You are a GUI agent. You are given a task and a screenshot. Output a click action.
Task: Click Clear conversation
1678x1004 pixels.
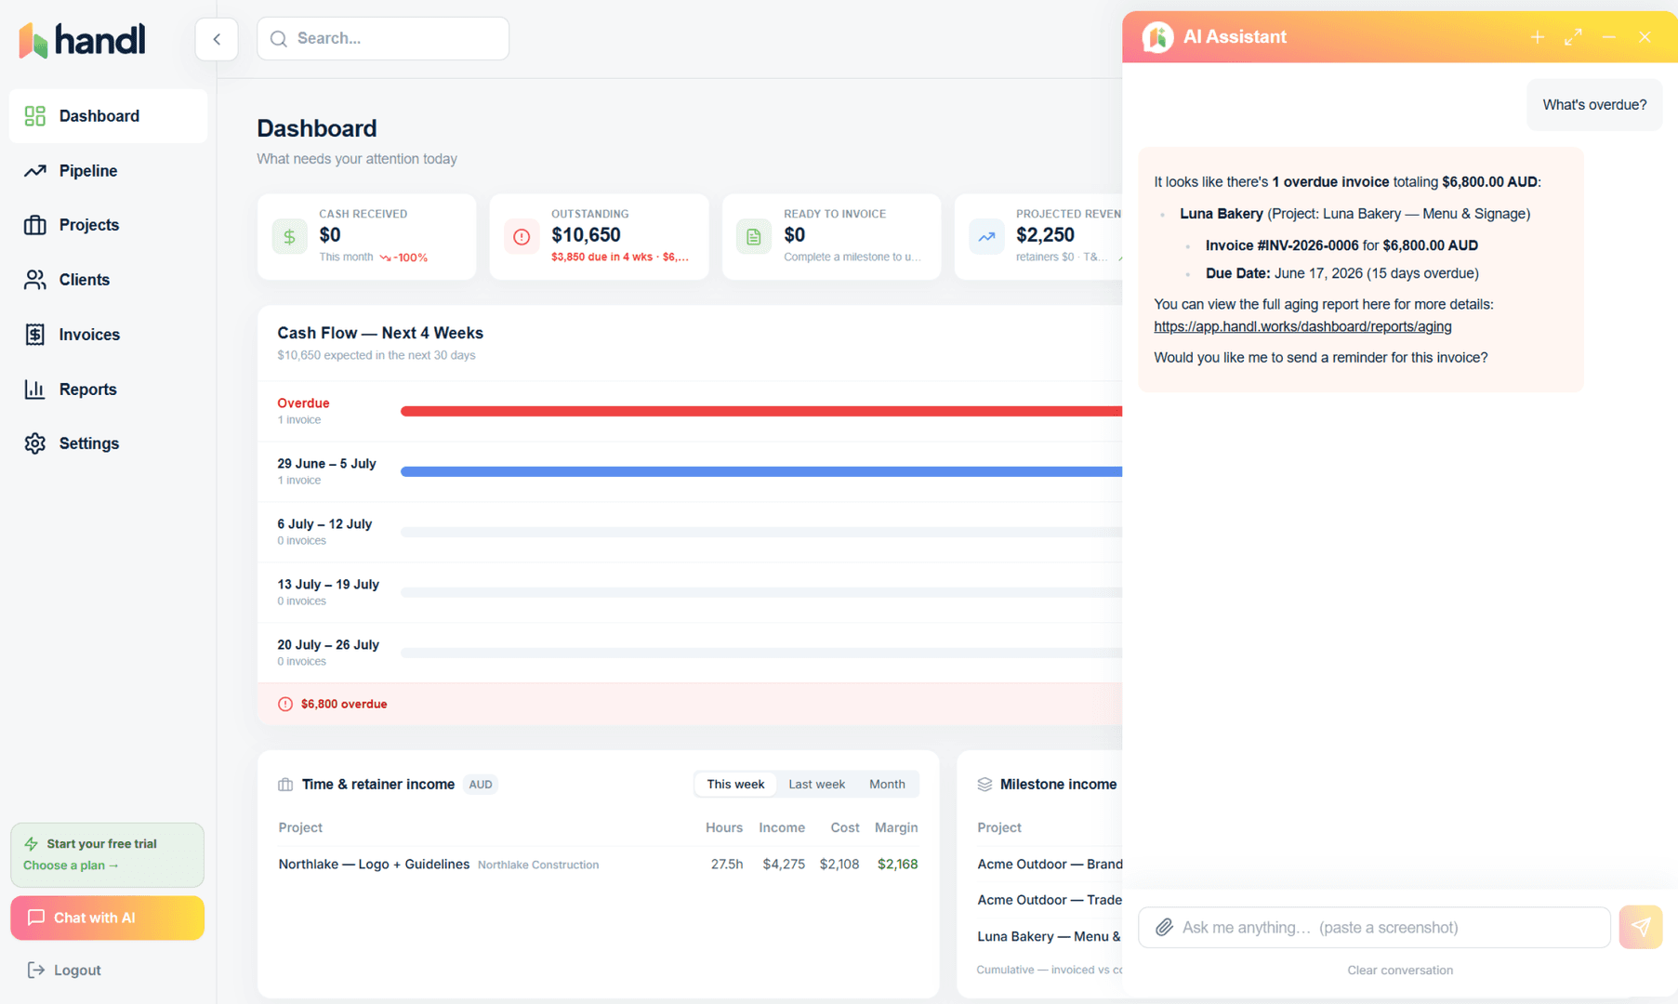pos(1400,971)
